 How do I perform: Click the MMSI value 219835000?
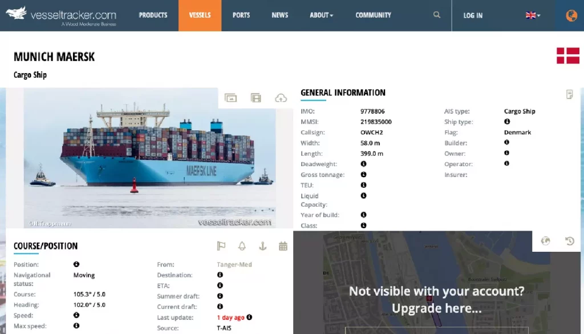[376, 122]
